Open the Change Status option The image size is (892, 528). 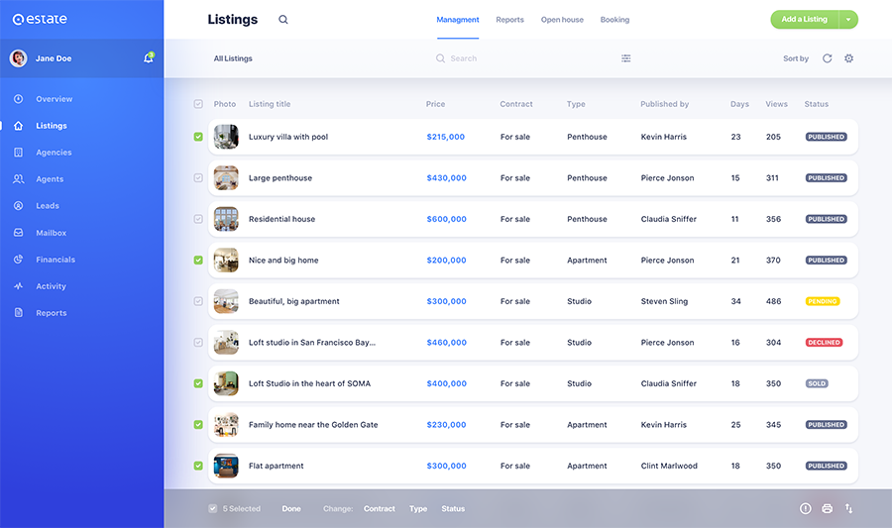[453, 508]
